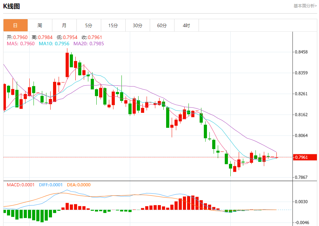Click the 0.8261 price axis label

point(301,94)
